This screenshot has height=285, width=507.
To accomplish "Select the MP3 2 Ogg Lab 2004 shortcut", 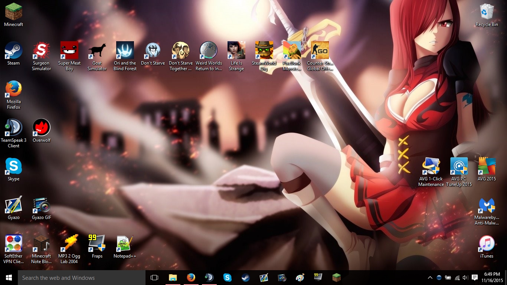I will [x=69, y=249].
